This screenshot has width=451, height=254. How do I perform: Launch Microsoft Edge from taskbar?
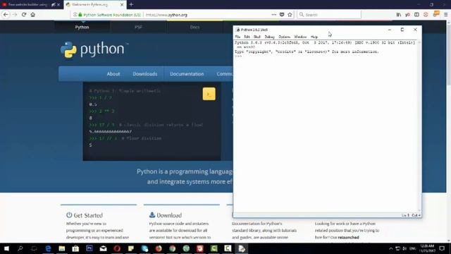pyautogui.click(x=48, y=248)
